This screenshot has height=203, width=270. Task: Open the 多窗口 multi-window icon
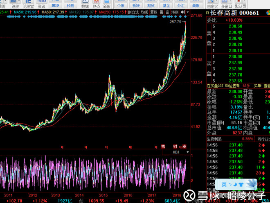click(227, 5)
